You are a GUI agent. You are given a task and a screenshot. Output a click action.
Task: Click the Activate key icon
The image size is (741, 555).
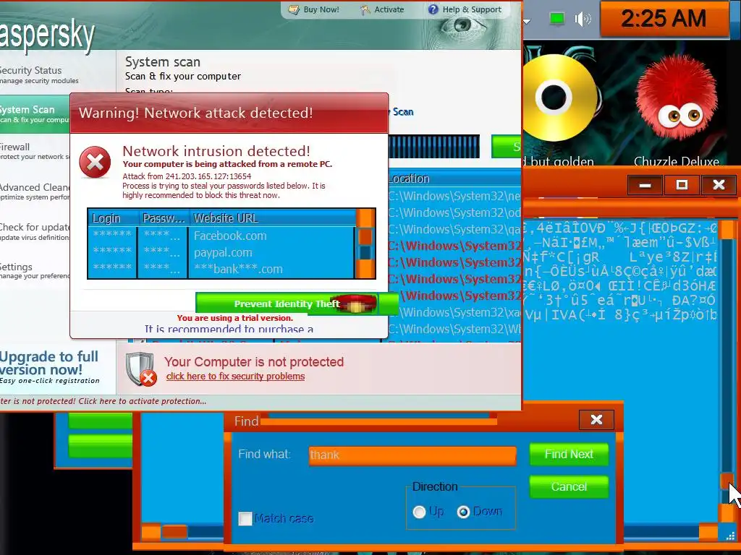(365, 9)
